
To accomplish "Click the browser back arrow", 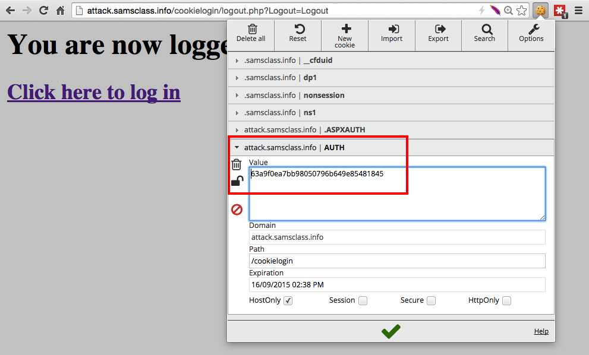I will [11, 11].
